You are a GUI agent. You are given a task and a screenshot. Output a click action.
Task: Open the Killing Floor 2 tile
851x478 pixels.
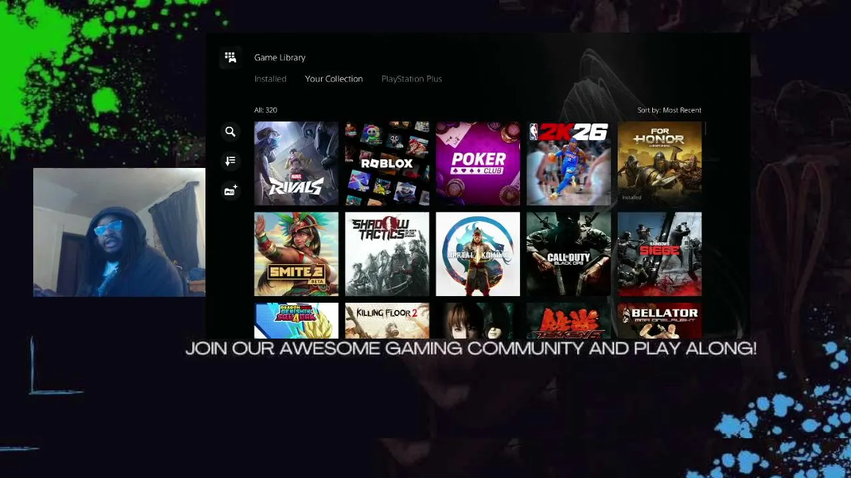(387, 321)
